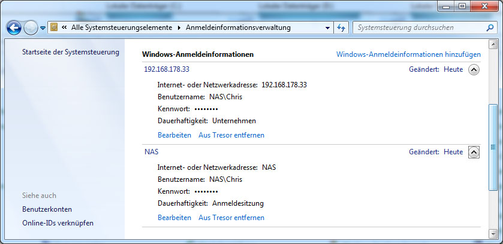
Task: Click the vault icon in address bar
Action: click(54, 28)
